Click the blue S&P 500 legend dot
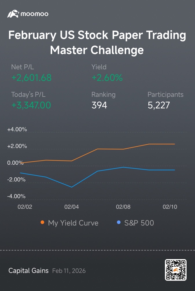 [119, 222]
